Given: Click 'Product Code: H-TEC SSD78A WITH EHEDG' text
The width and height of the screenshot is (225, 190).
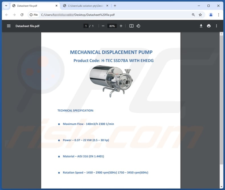Looking at the screenshot, I should pyautogui.click(x=114, y=61).
